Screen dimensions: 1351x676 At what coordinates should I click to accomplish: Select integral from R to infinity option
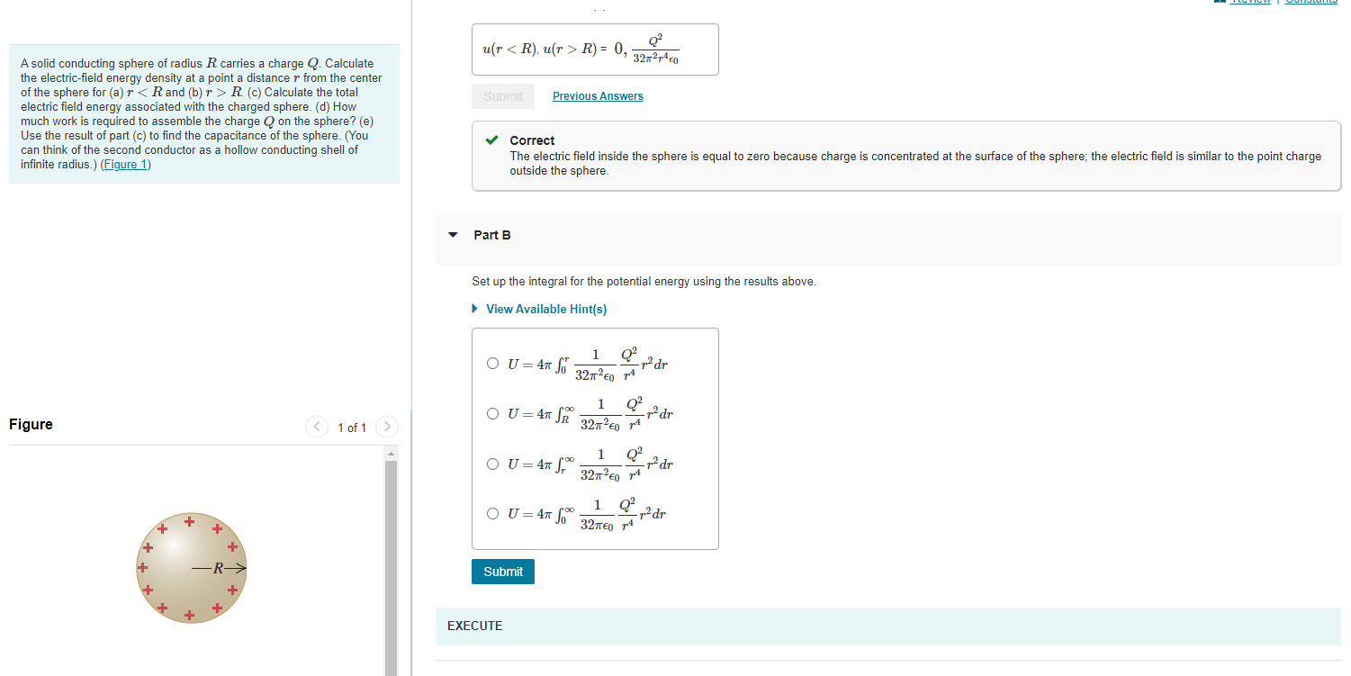click(492, 414)
